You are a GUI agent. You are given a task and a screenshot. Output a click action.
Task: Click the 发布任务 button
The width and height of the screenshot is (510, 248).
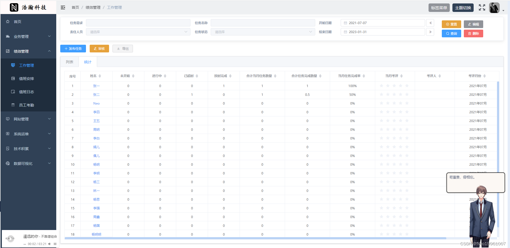pos(73,48)
